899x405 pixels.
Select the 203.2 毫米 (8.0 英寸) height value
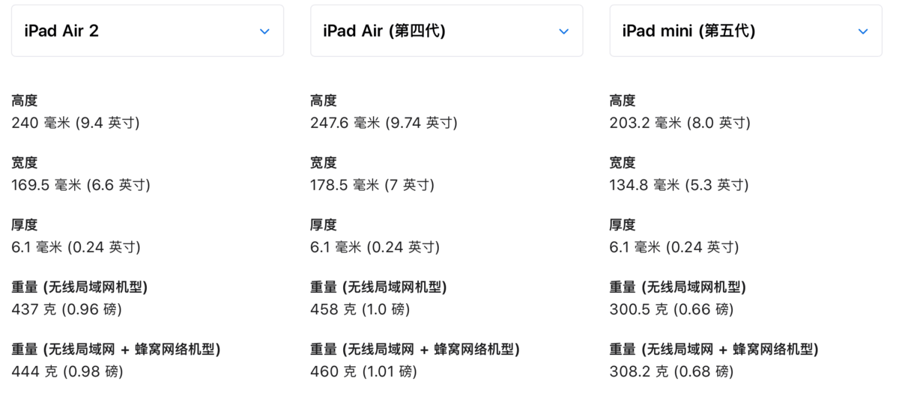pyautogui.click(x=679, y=123)
